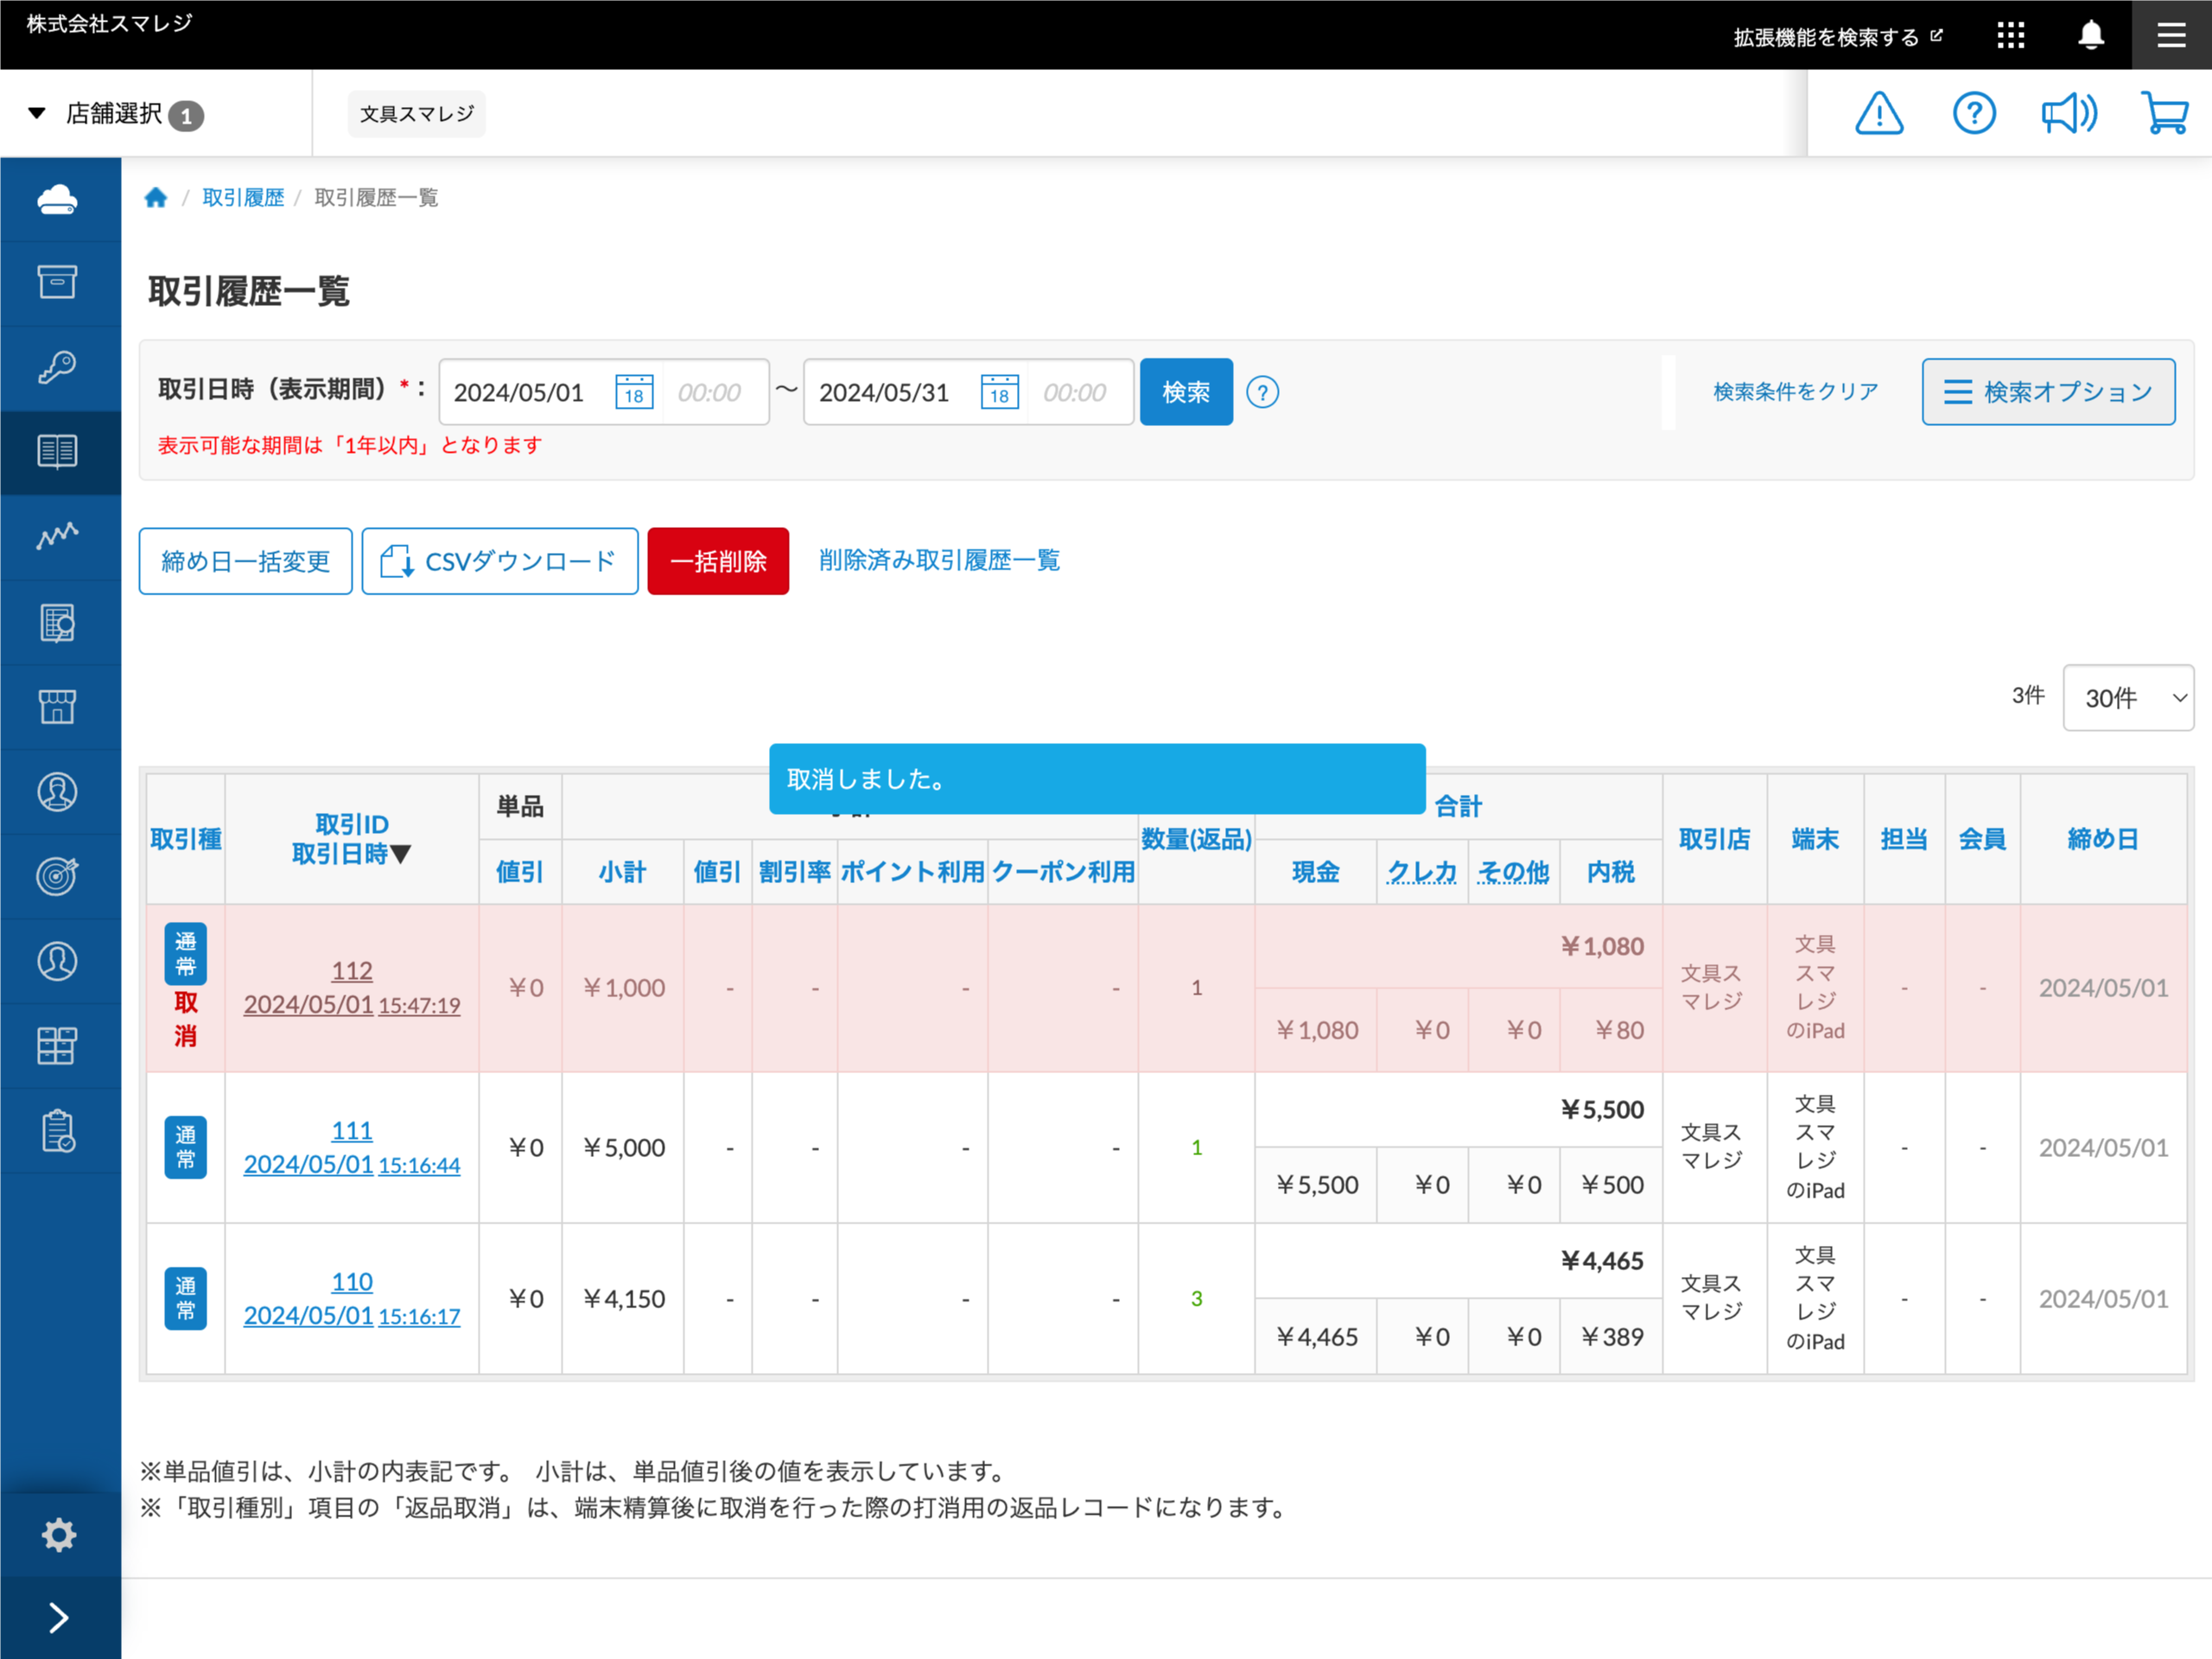Open settings gear in sidebar
2212x1659 pixels.
coord(59,1534)
